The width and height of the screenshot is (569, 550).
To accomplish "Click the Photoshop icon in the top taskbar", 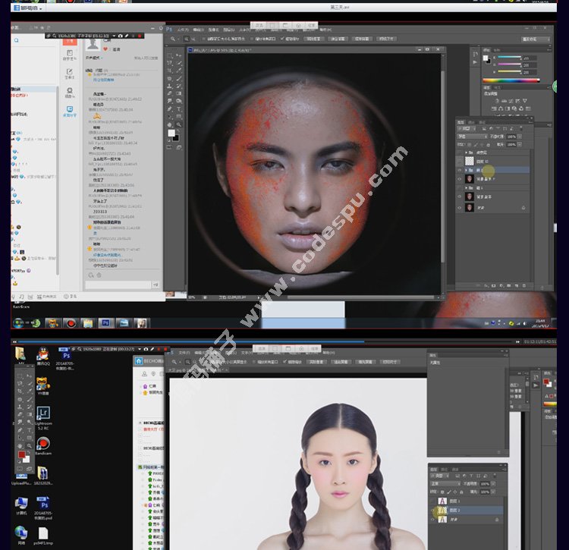I will coord(105,322).
